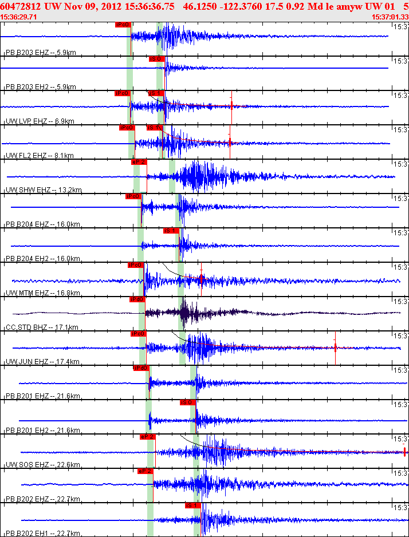Viewport: 409px width, 537px height.
Task: Click the 15:37:01.33 end time label
Action: [390, 17]
